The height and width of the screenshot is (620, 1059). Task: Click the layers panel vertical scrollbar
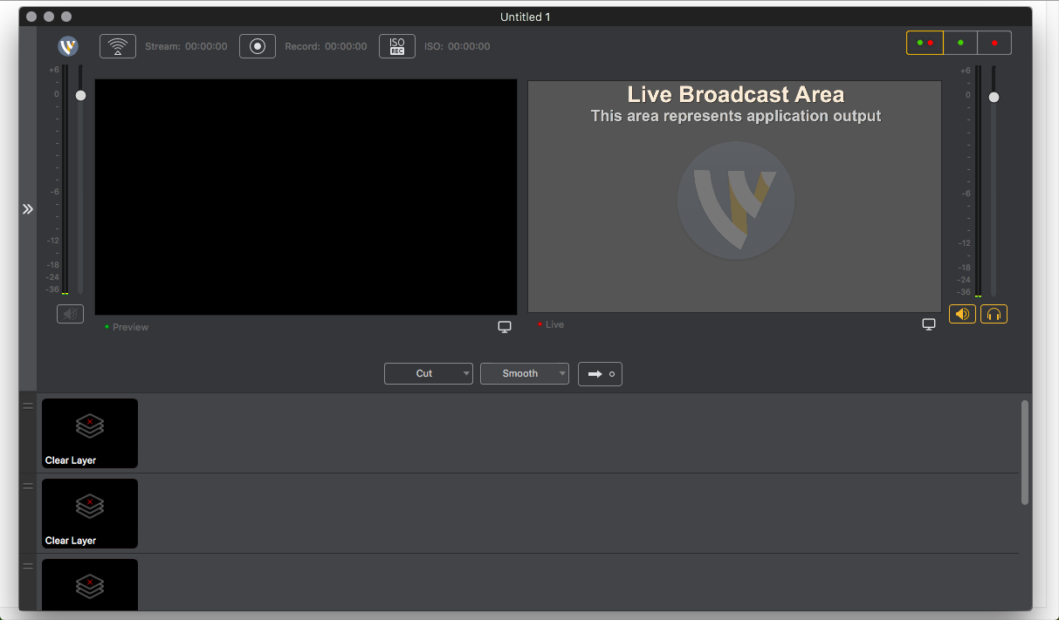(1025, 452)
